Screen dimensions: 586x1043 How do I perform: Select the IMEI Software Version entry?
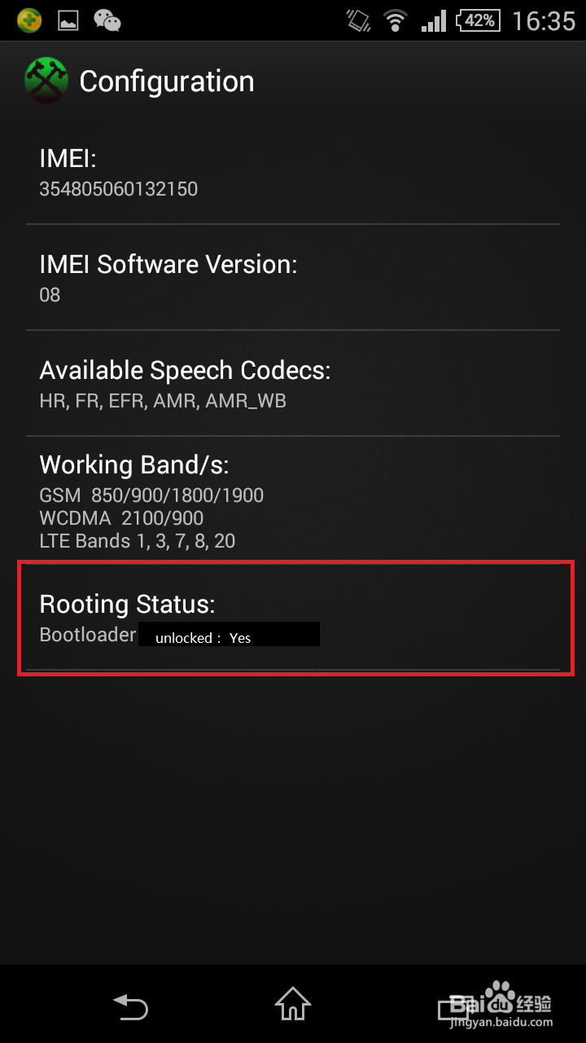click(x=293, y=278)
